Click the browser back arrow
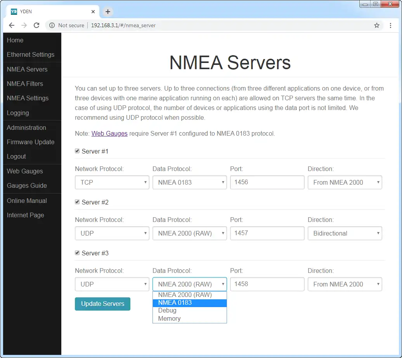 point(11,25)
